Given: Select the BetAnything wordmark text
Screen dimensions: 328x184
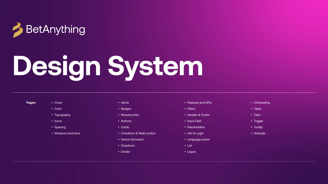Looking at the screenshot, I should click(56, 30).
